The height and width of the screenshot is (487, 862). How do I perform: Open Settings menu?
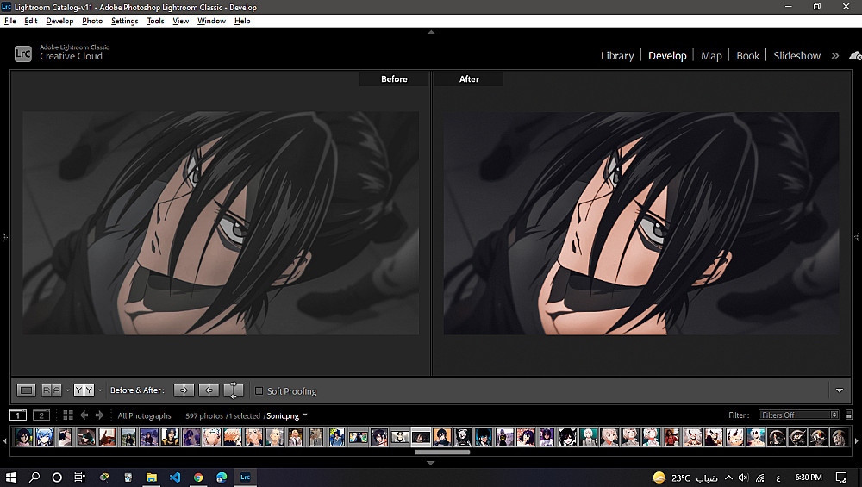tap(125, 21)
